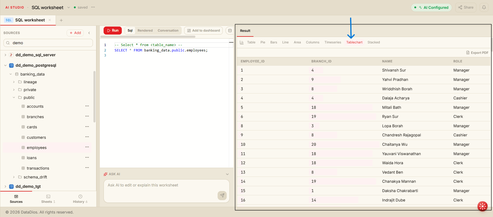Open options menu for loans table

pyautogui.click(x=87, y=158)
